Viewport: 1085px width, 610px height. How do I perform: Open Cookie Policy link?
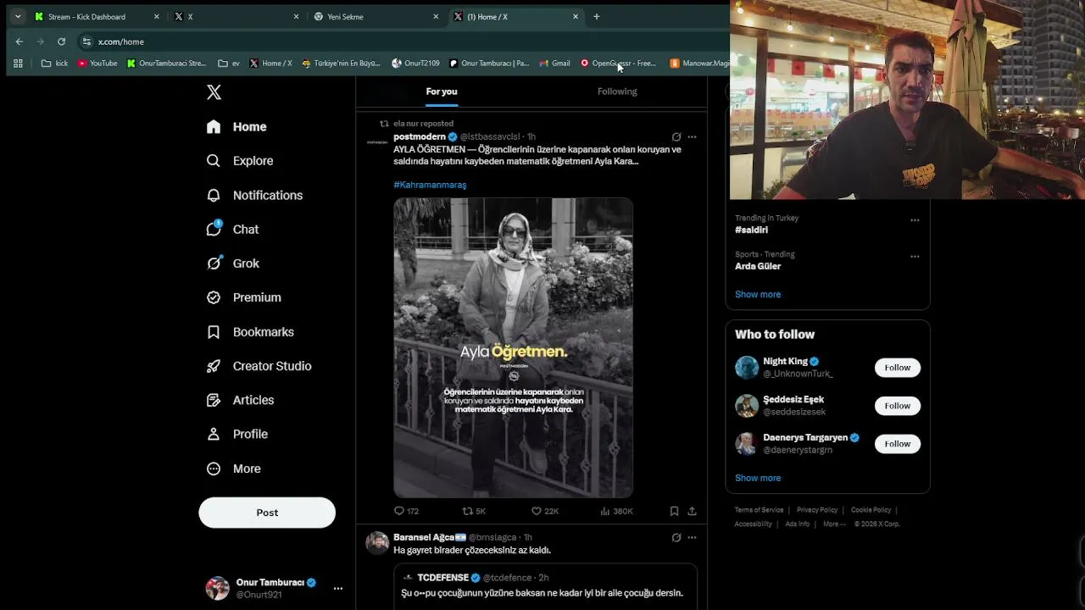[871, 510]
